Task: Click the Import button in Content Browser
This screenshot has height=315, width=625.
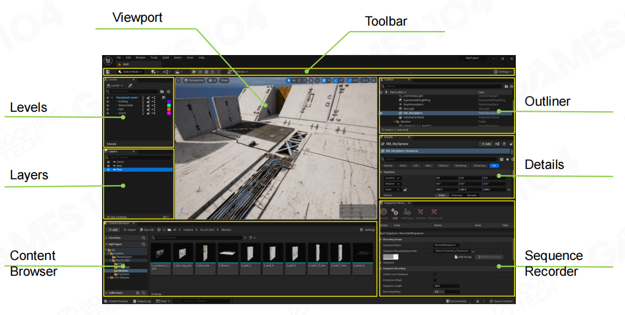Action: (x=130, y=229)
